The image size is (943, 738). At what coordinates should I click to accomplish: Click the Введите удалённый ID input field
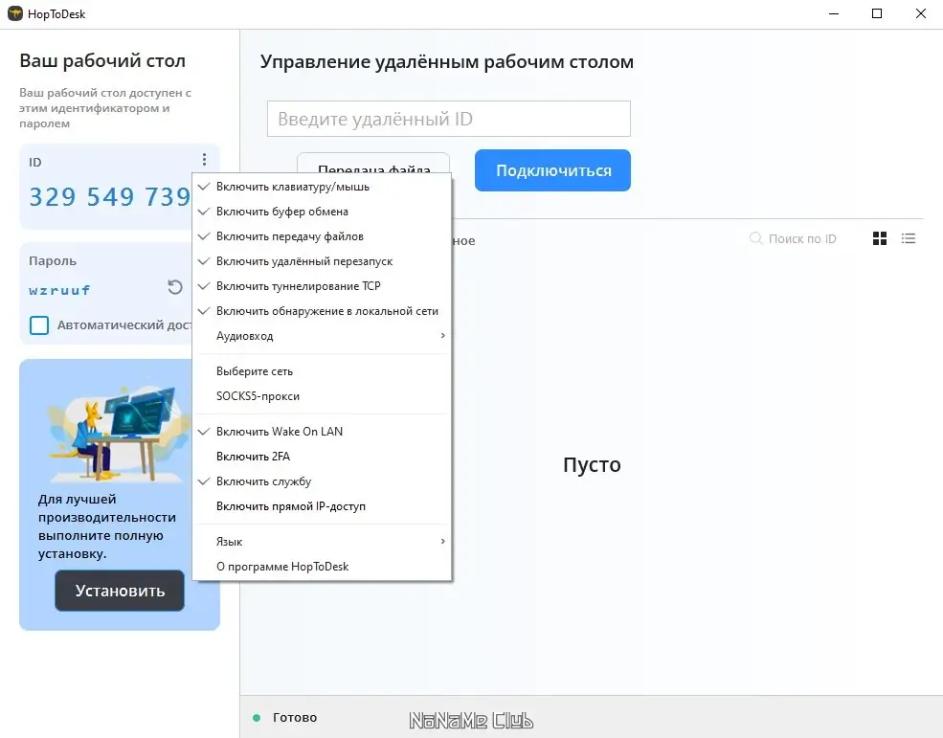click(448, 118)
